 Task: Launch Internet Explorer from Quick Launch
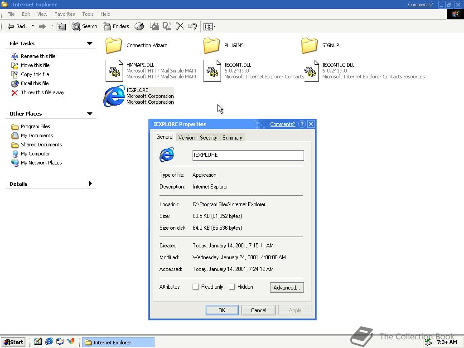pyautogui.click(x=49, y=342)
